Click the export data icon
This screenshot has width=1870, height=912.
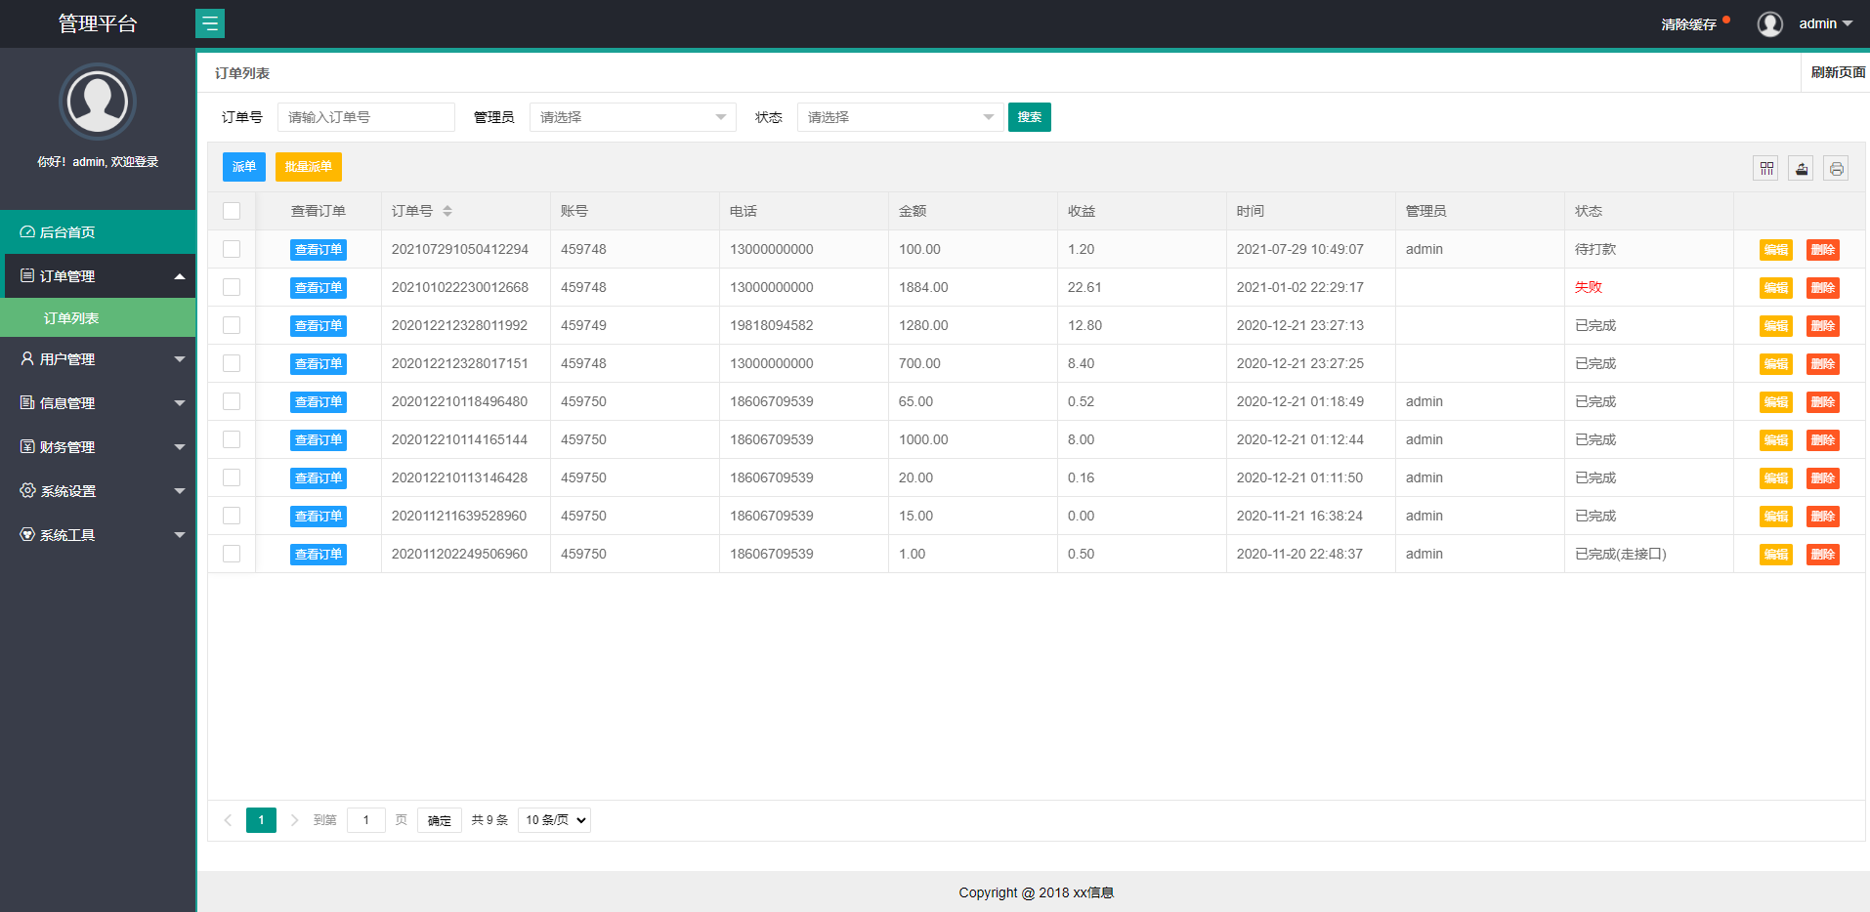[x=1801, y=167]
